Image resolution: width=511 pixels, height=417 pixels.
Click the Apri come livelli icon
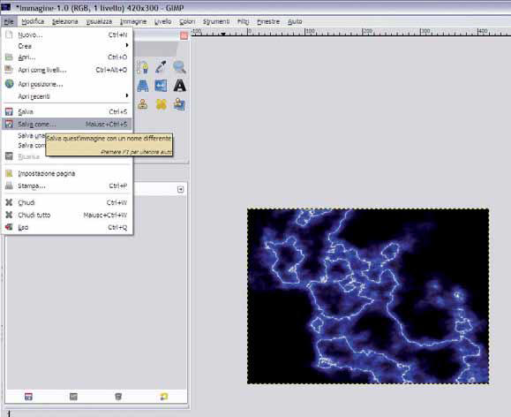point(9,70)
